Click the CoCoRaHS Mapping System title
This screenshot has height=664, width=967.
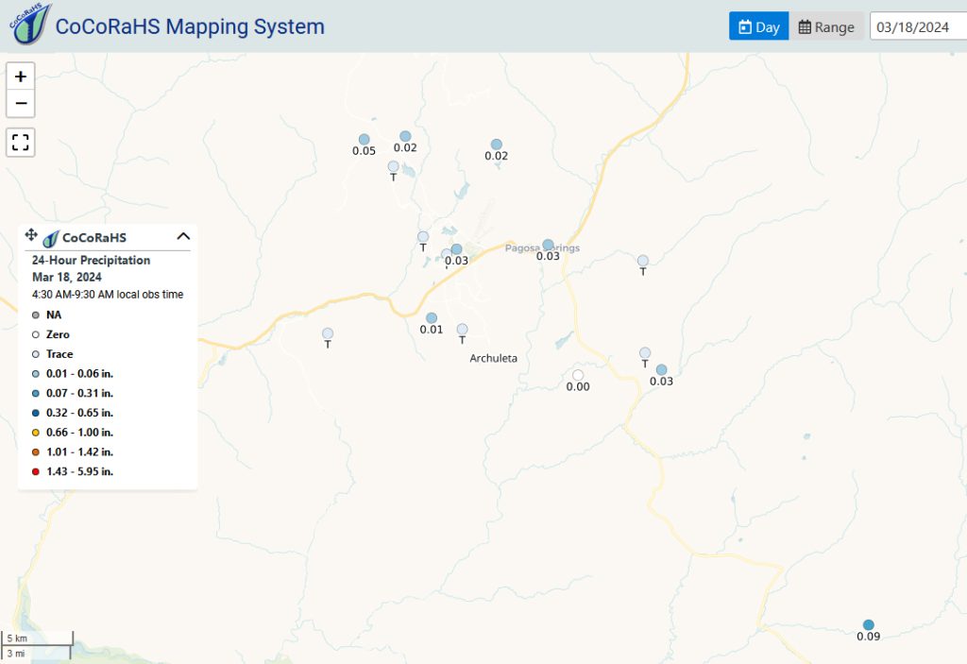click(x=190, y=26)
